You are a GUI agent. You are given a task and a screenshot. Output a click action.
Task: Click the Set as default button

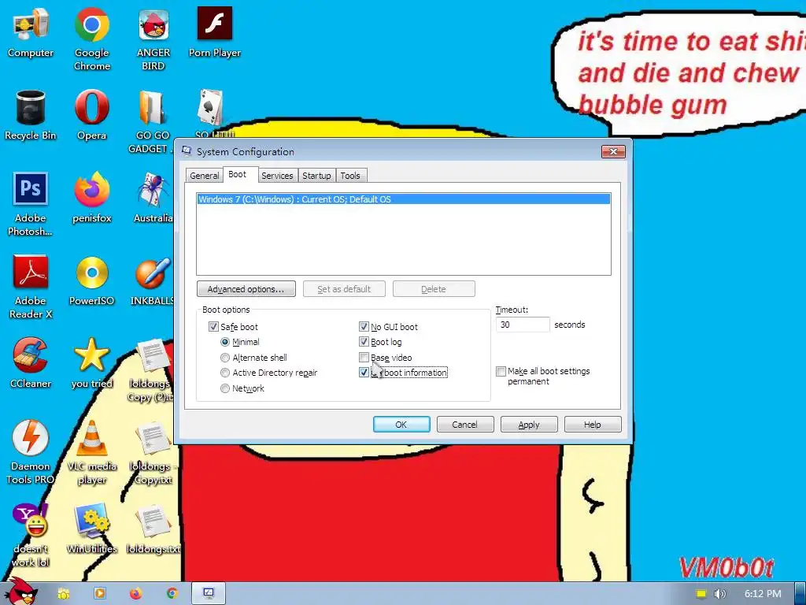pos(344,289)
